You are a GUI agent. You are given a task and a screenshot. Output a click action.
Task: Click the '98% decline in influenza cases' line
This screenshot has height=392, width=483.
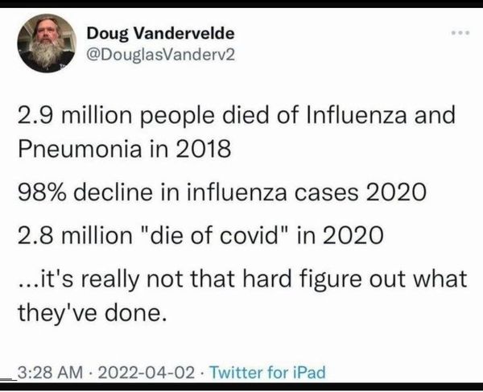click(x=222, y=192)
